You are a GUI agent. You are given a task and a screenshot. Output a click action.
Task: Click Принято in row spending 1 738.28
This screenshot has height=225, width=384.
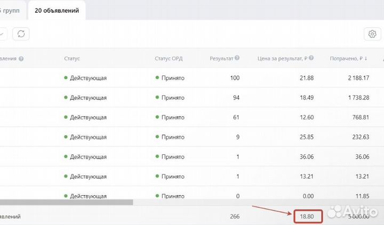(x=170, y=98)
